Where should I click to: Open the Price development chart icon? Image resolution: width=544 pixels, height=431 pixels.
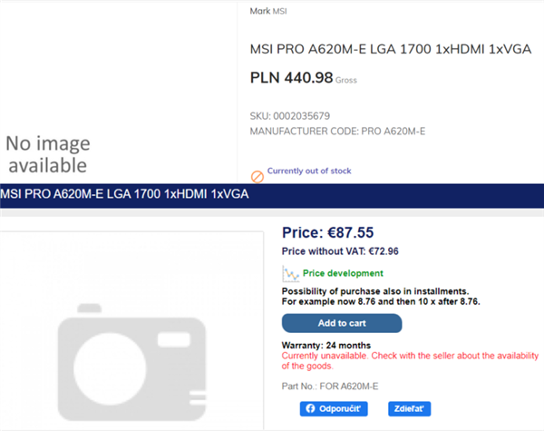click(291, 274)
